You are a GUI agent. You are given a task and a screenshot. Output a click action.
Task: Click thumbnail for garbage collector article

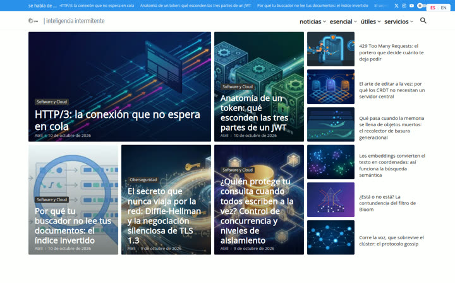coord(331,124)
